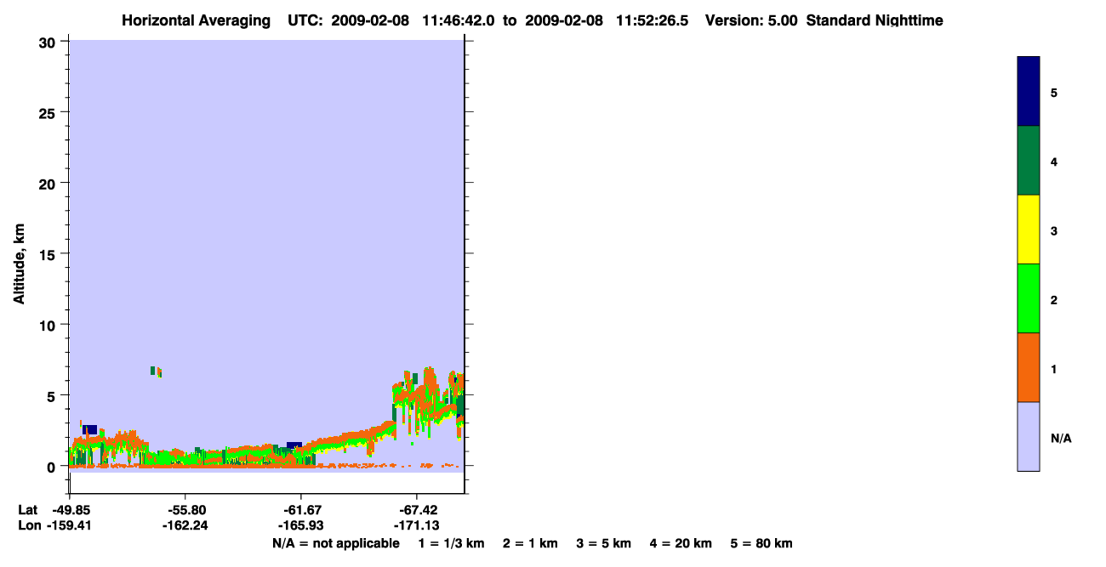The image size is (1106, 567).
Task: Click the yellow level 3 color swatch
Action: pyautogui.click(x=1029, y=230)
